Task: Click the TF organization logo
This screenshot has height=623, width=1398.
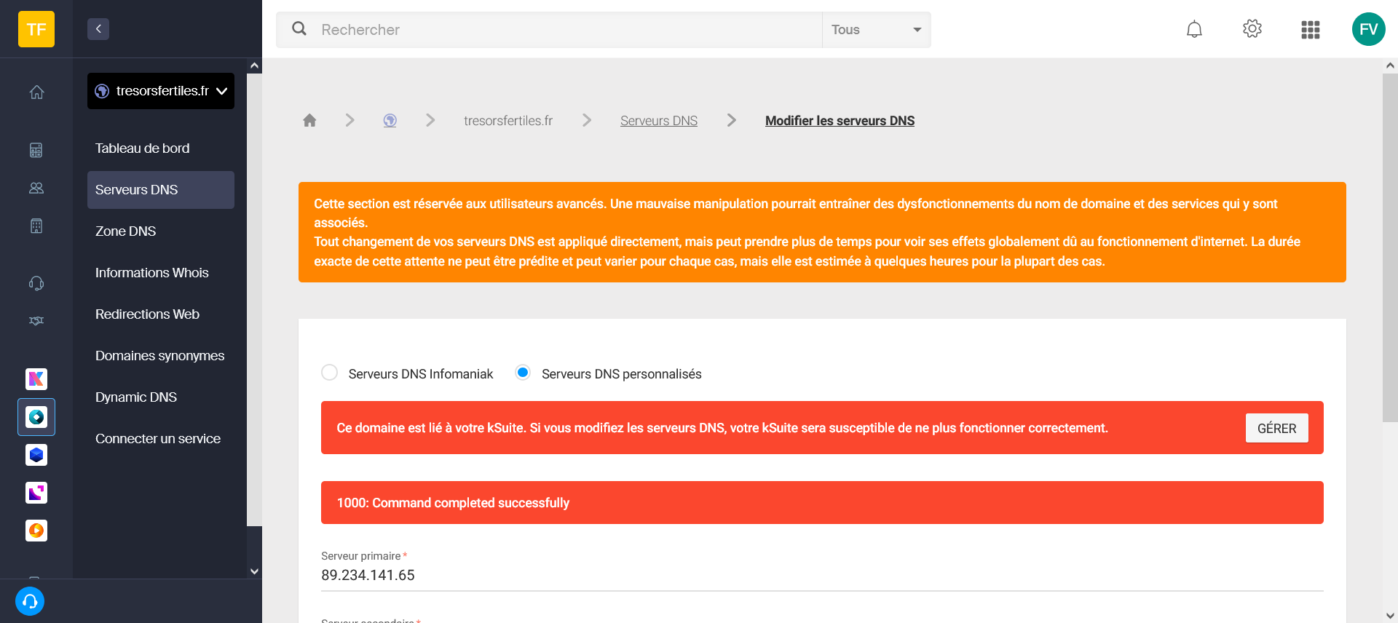Action: 36,29
